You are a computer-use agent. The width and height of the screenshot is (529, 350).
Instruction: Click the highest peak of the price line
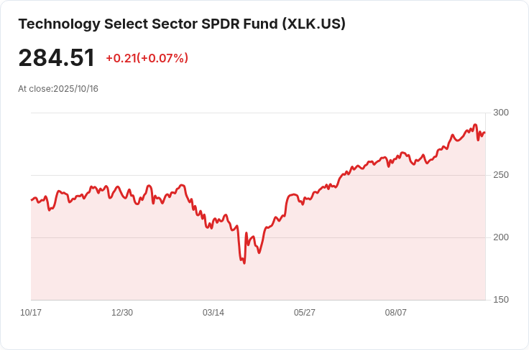click(x=475, y=125)
